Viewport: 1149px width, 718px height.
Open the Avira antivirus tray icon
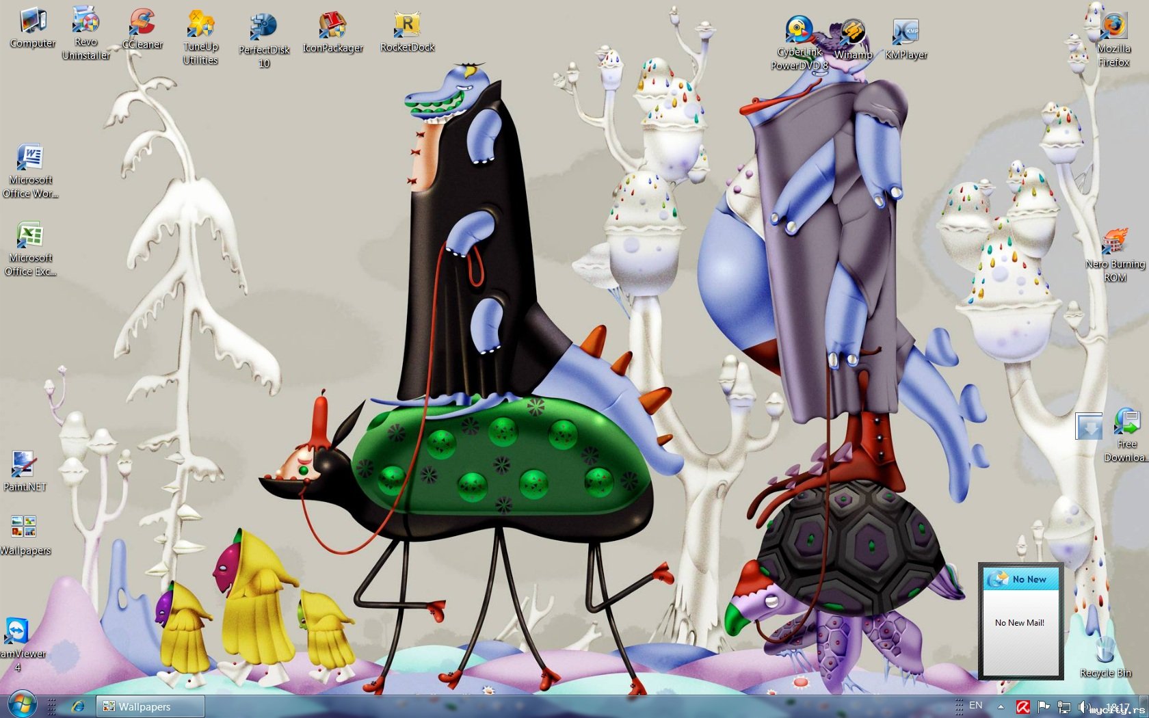click(1023, 706)
